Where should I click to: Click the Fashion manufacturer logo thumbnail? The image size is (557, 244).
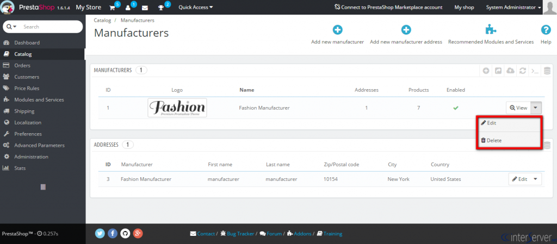click(177, 108)
